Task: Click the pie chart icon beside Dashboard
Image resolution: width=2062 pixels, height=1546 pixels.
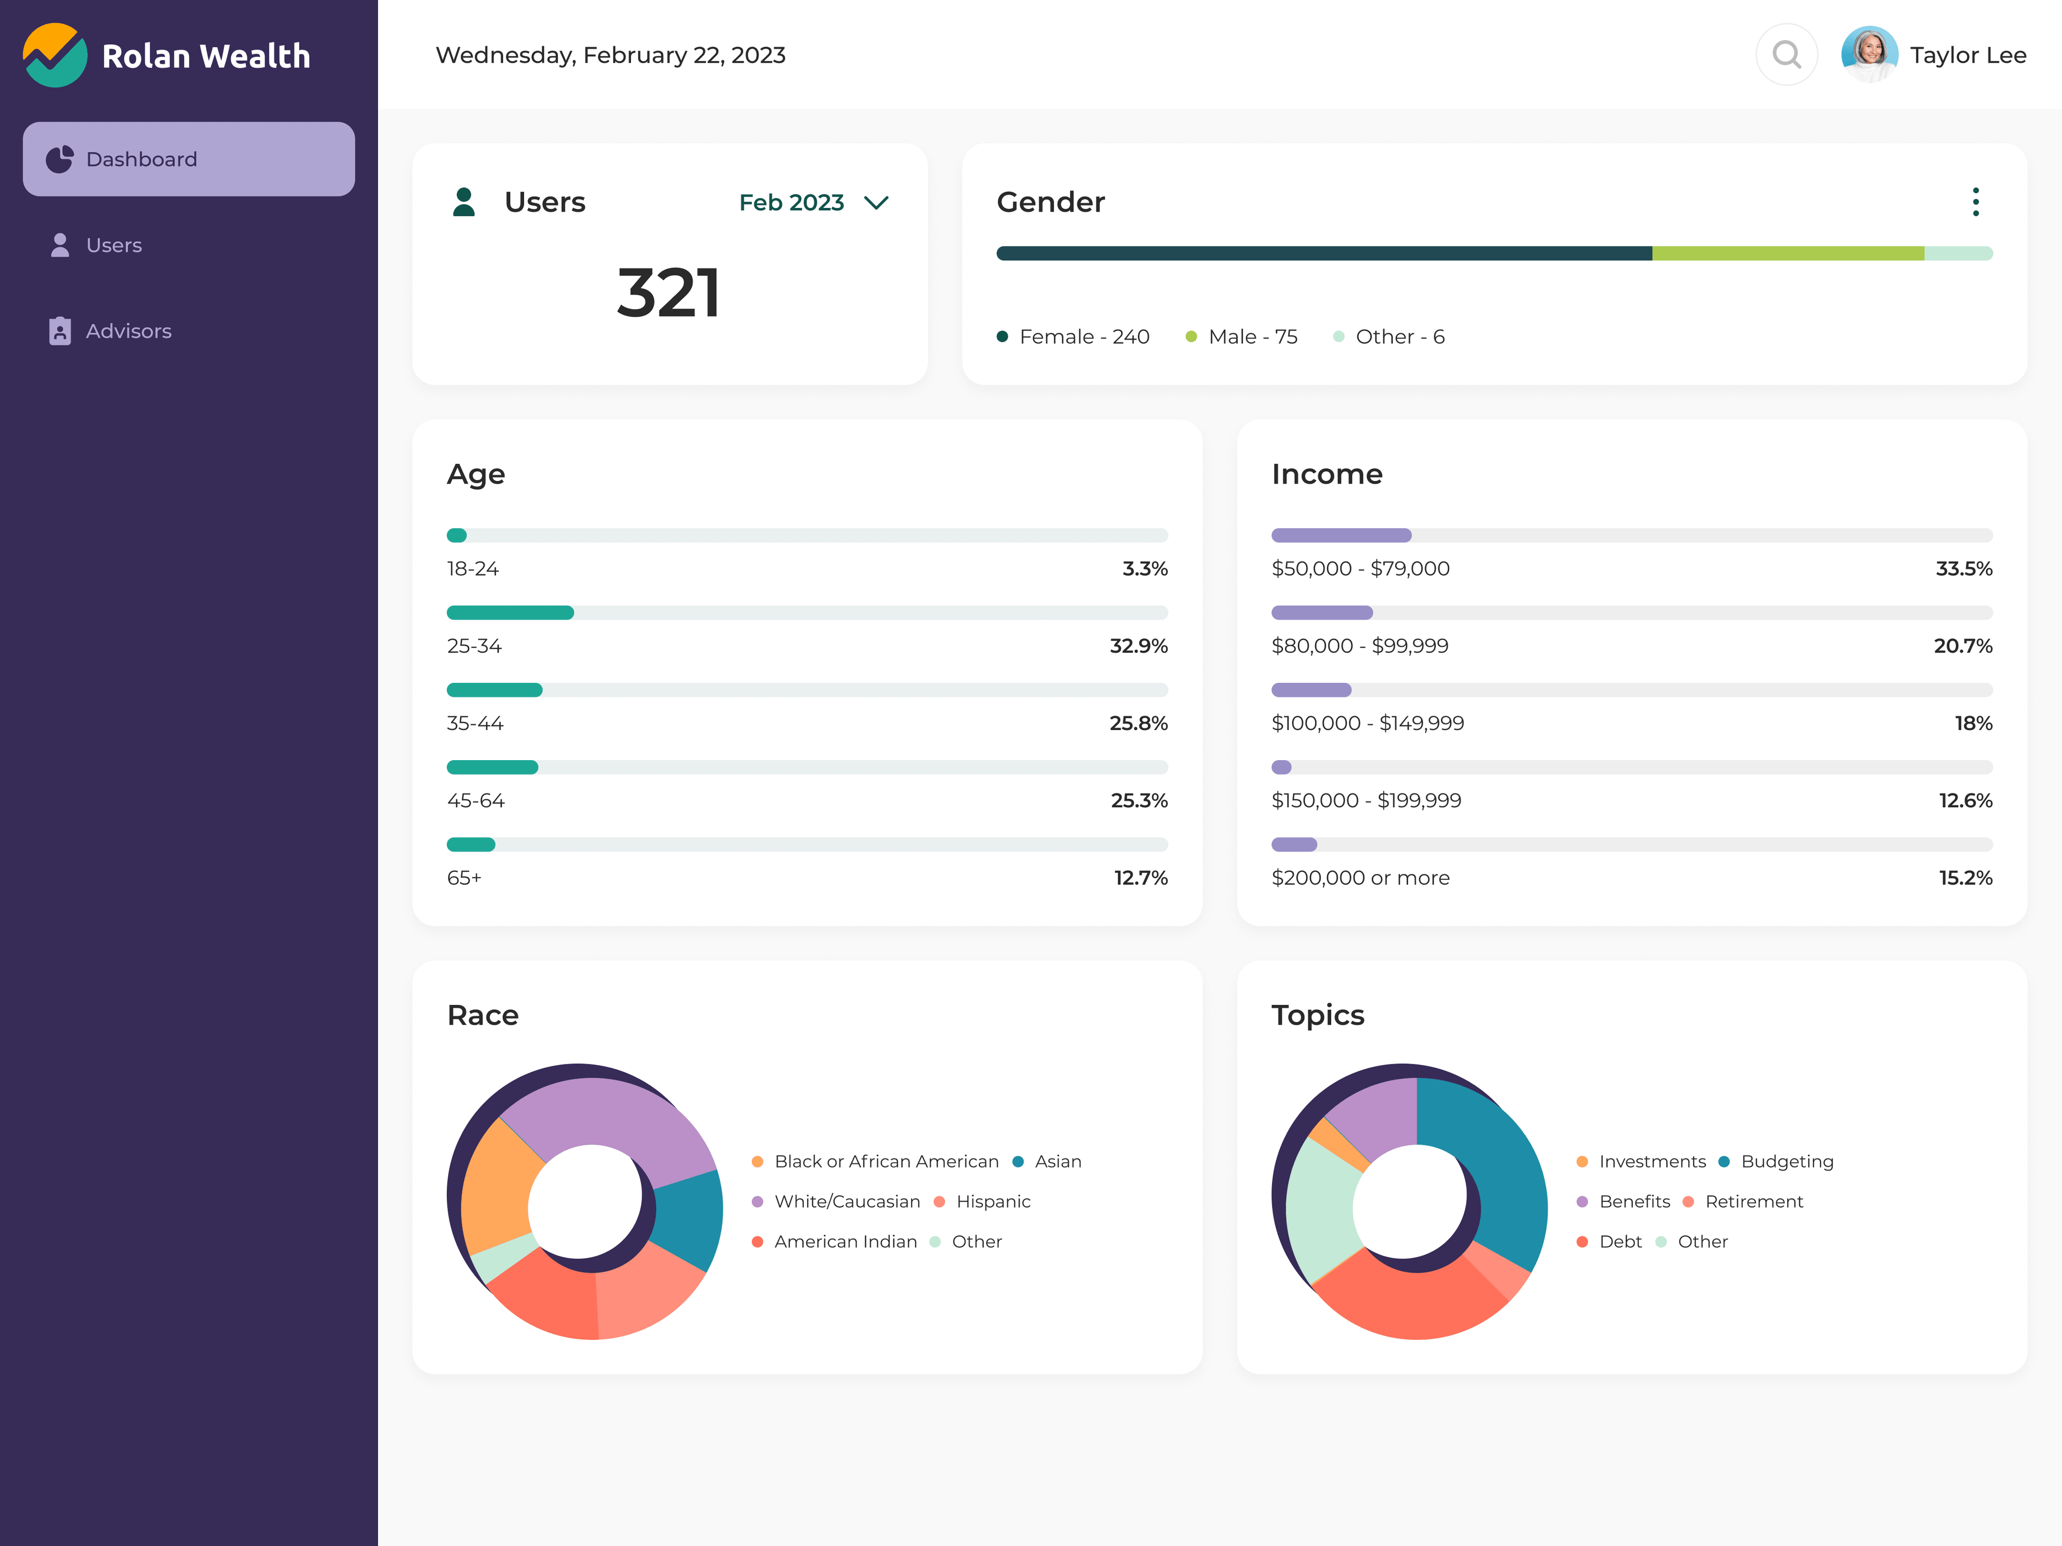Action: point(60,159)
